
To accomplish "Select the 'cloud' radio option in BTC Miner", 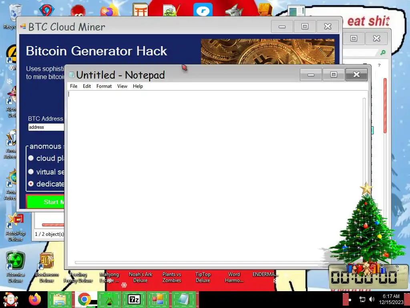I will pos(31,158).
